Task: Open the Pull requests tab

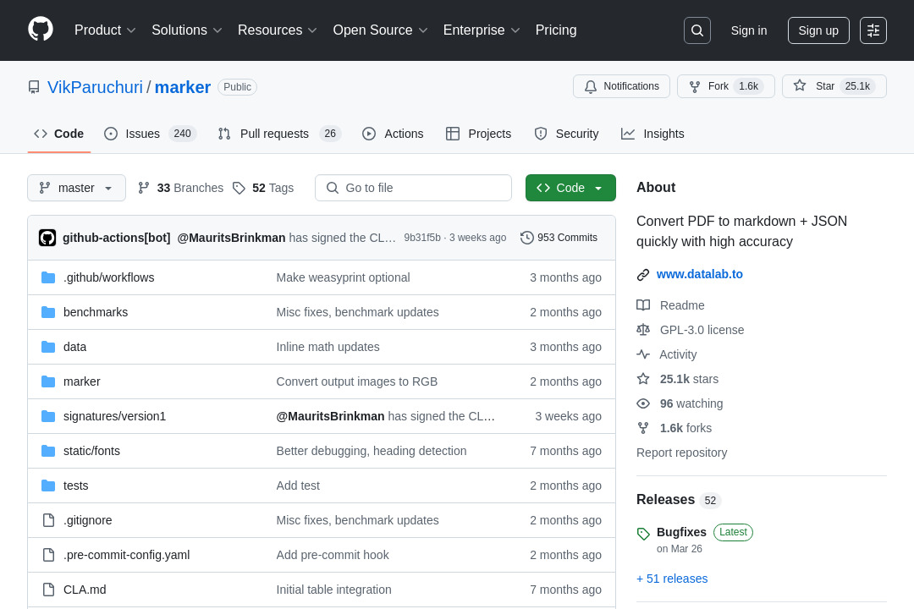Action: [279, 134]
